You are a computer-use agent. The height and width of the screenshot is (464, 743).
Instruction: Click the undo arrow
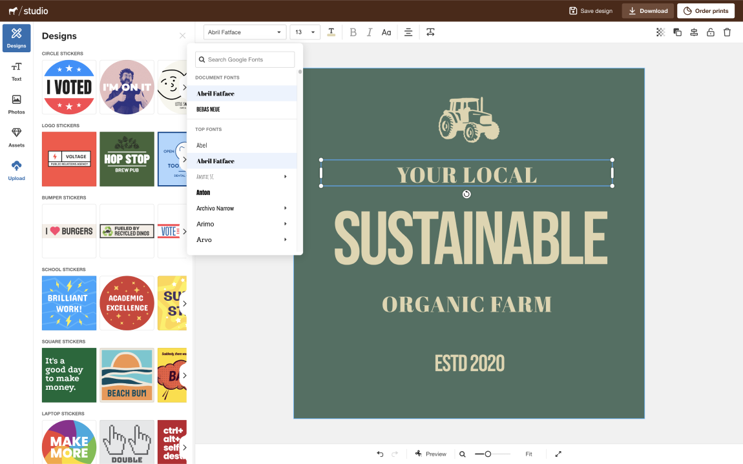click(x=380, y=454)
